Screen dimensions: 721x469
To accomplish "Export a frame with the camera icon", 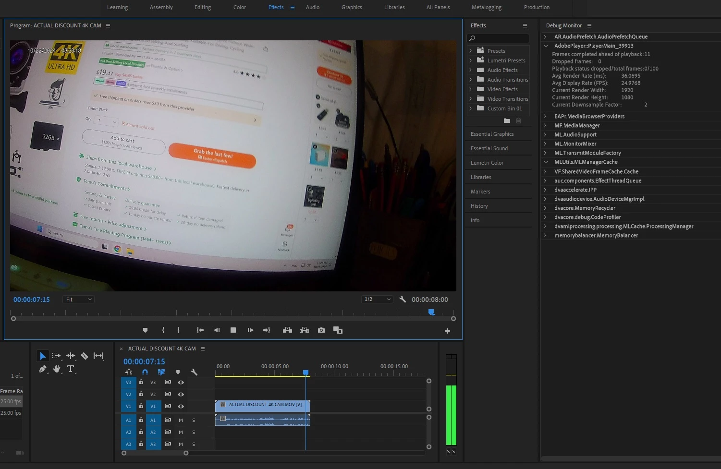I will pyautogui.click(x=321, y=330).
